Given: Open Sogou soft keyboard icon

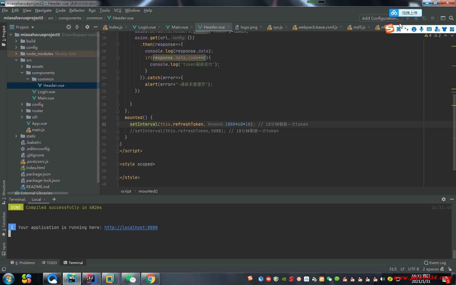Looking at the screenshot, I should 429,29.
